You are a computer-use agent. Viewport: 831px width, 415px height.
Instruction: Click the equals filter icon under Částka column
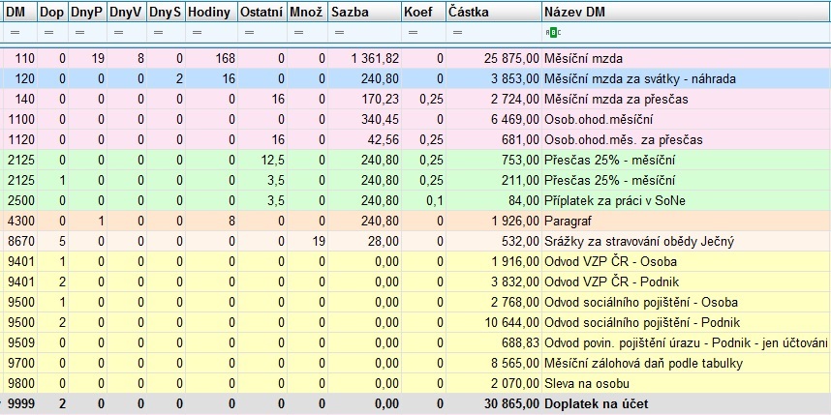tap(455, 34)
